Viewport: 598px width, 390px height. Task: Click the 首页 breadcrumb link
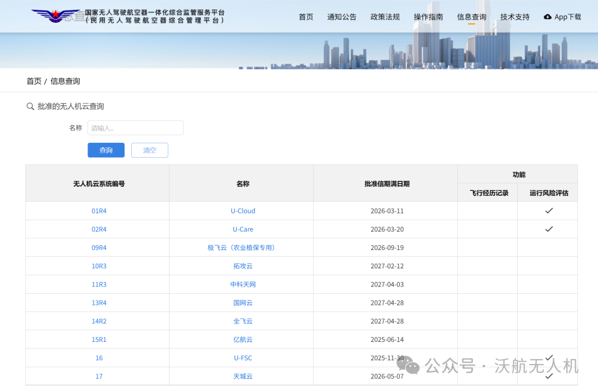pos(34,81)
